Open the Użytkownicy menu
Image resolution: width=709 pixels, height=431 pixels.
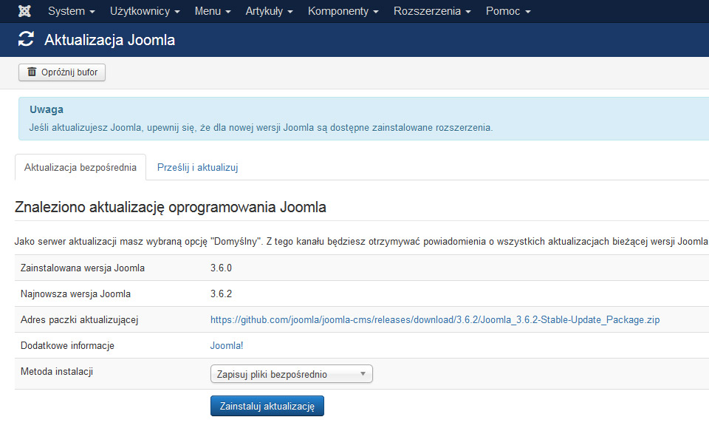[145, 11]
